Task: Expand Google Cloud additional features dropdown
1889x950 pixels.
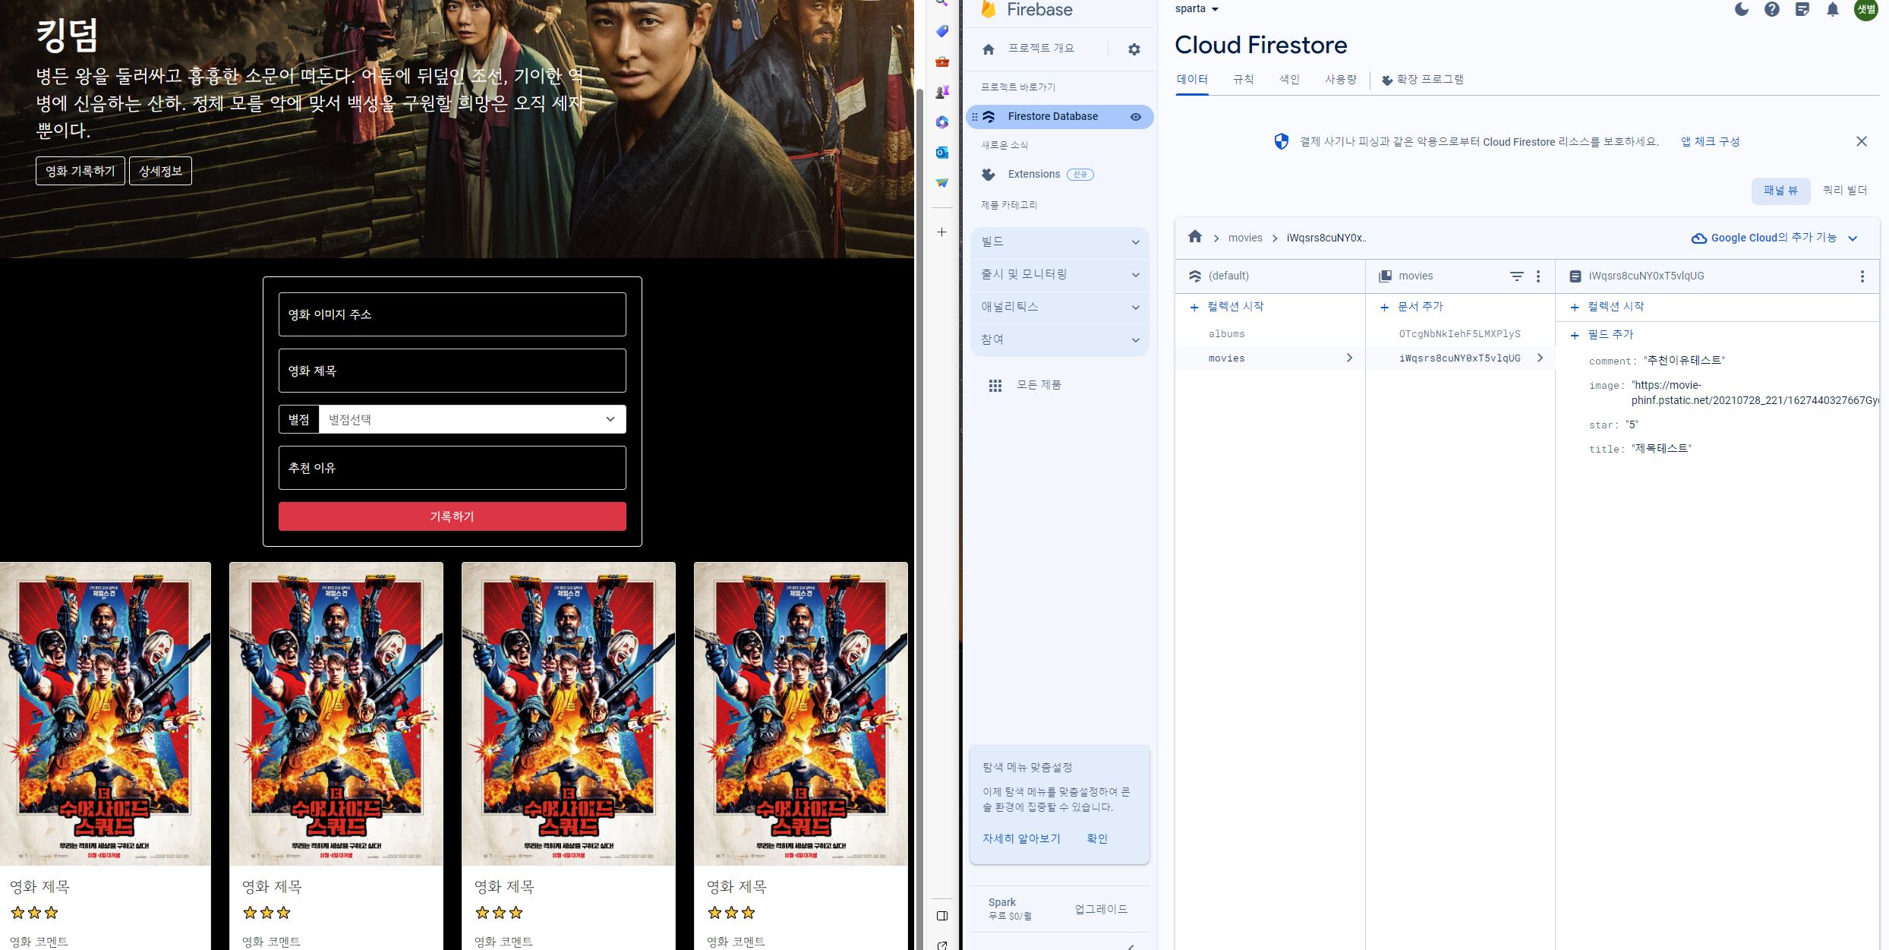Action: tap(1853, 238)
